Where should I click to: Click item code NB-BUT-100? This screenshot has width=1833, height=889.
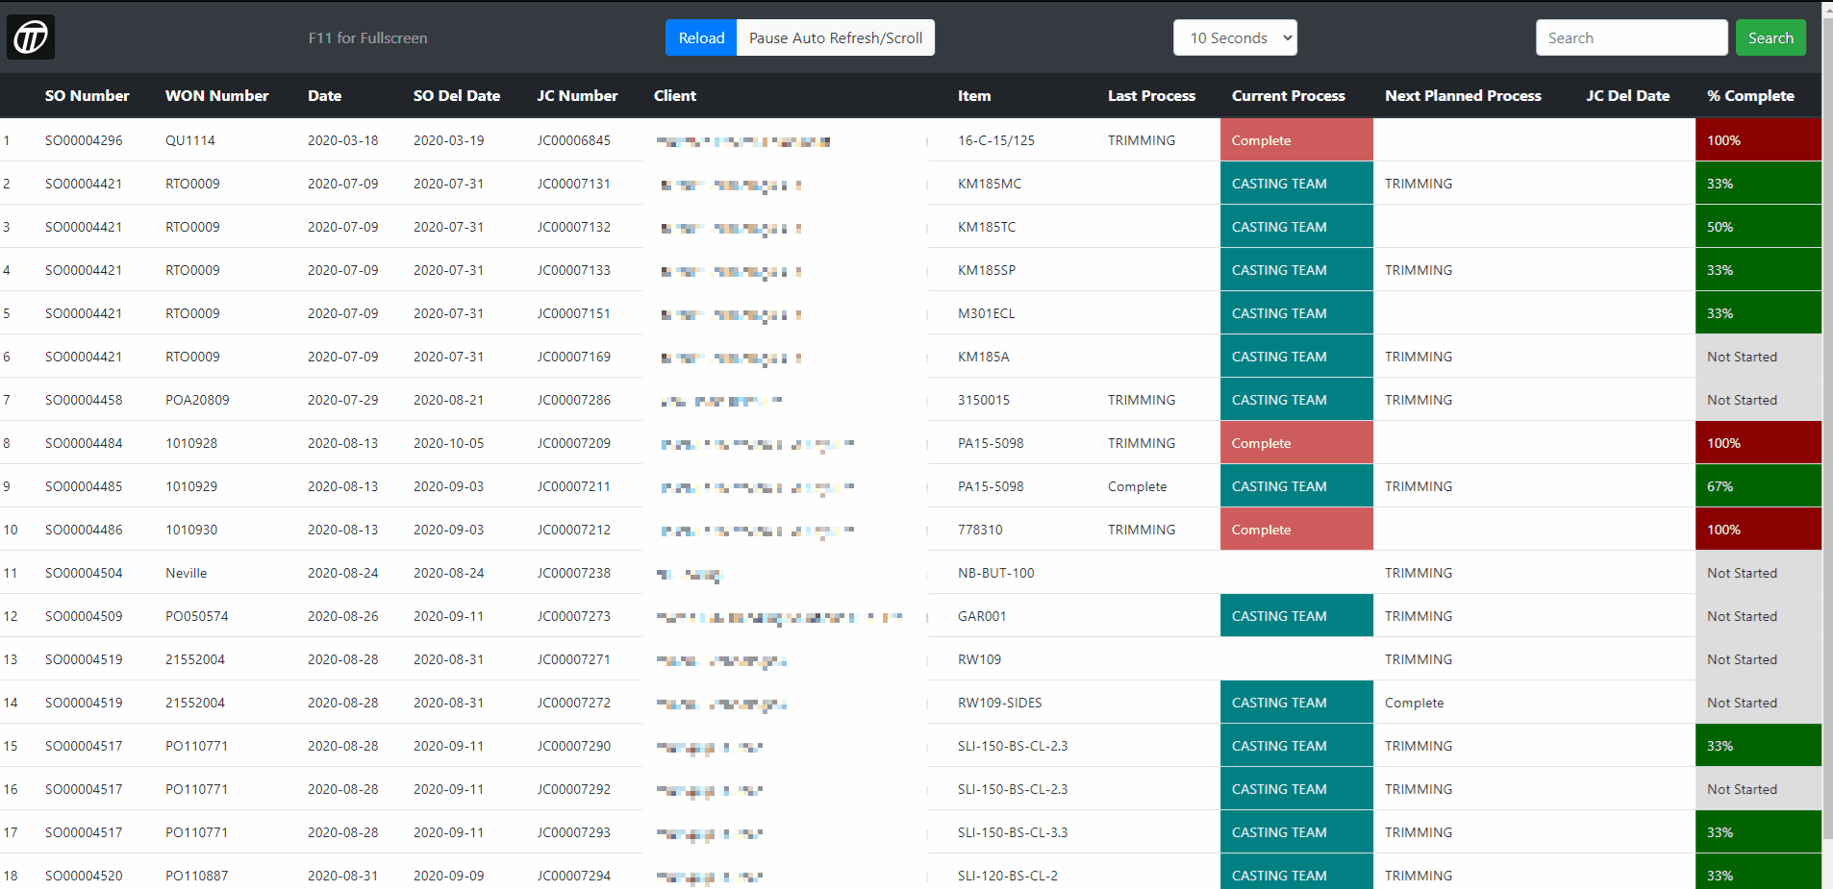(x=995, y=573)
